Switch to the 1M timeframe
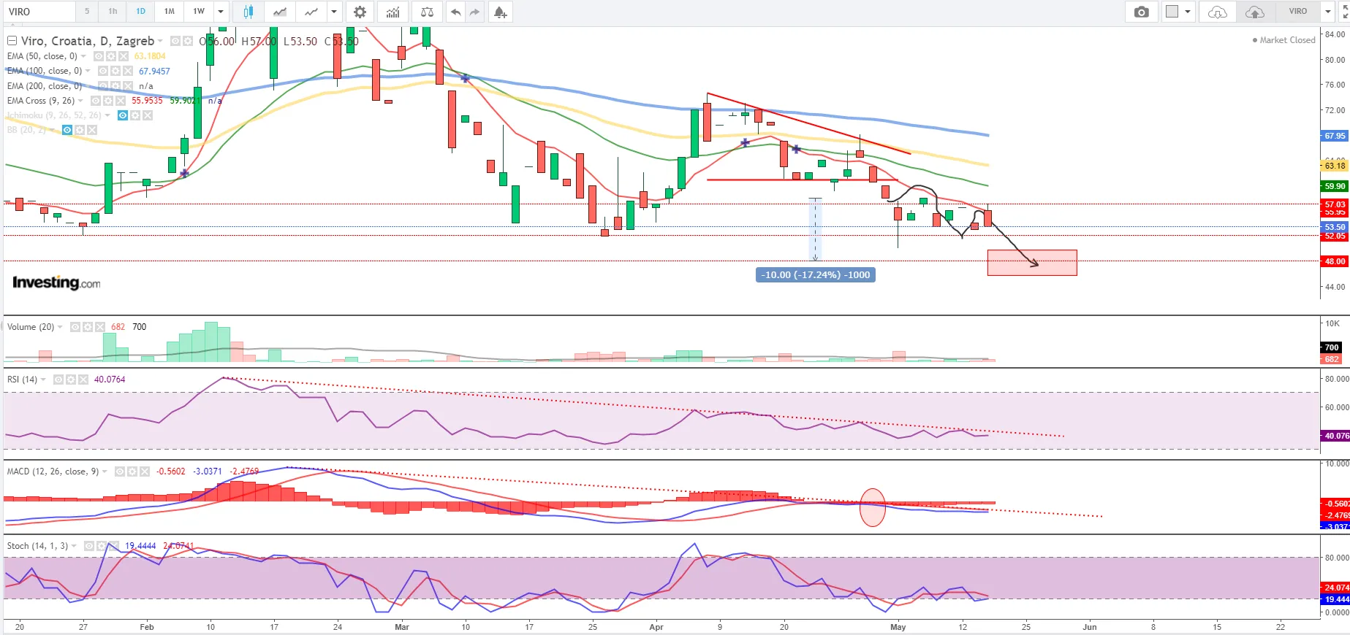1350x635 pixels. tap(169, 12)
